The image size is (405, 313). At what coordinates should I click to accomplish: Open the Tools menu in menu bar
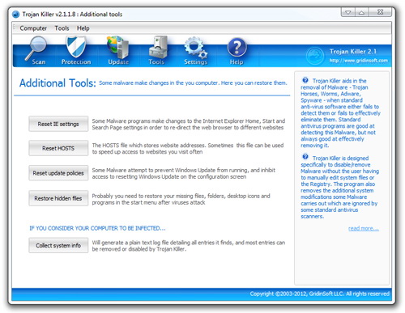pos(62,28)
